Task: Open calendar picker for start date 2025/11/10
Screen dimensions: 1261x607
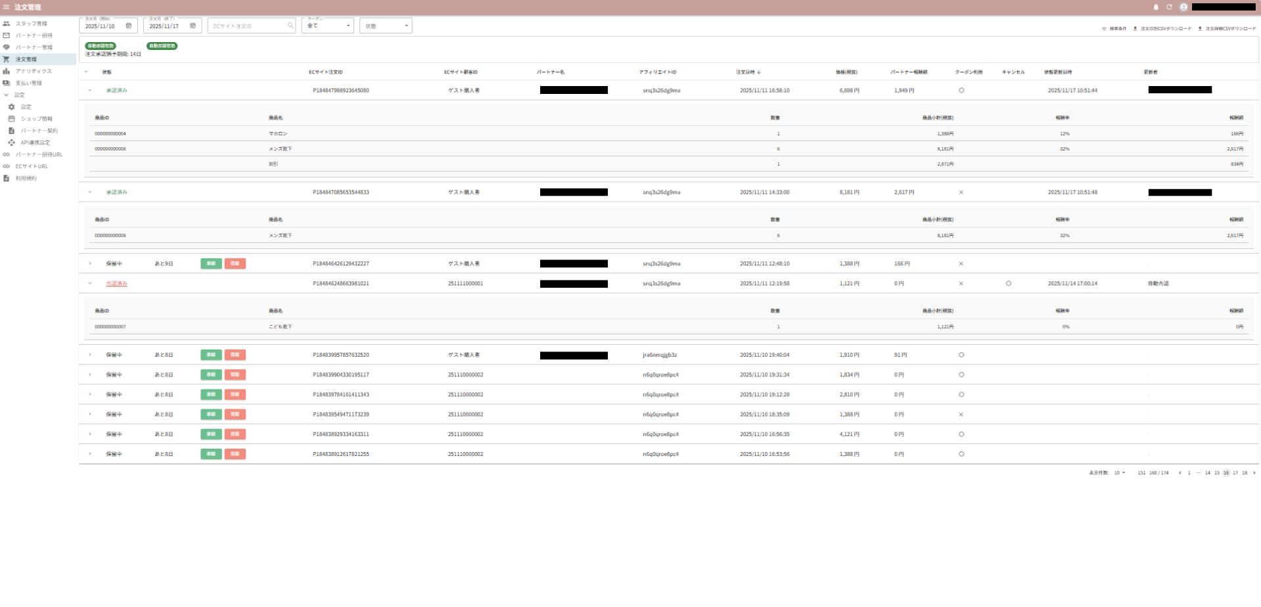Action: coord(128,26)
